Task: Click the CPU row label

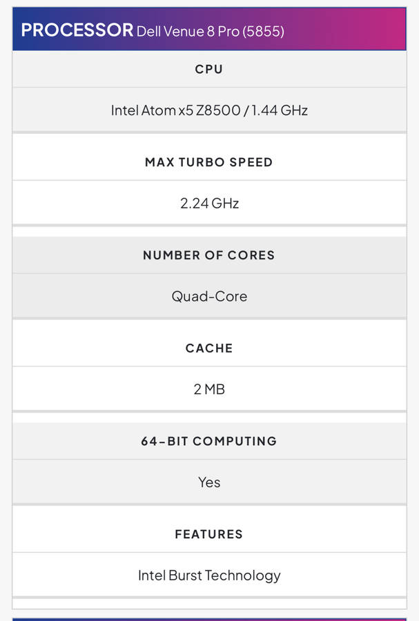Action: (209, 69)
